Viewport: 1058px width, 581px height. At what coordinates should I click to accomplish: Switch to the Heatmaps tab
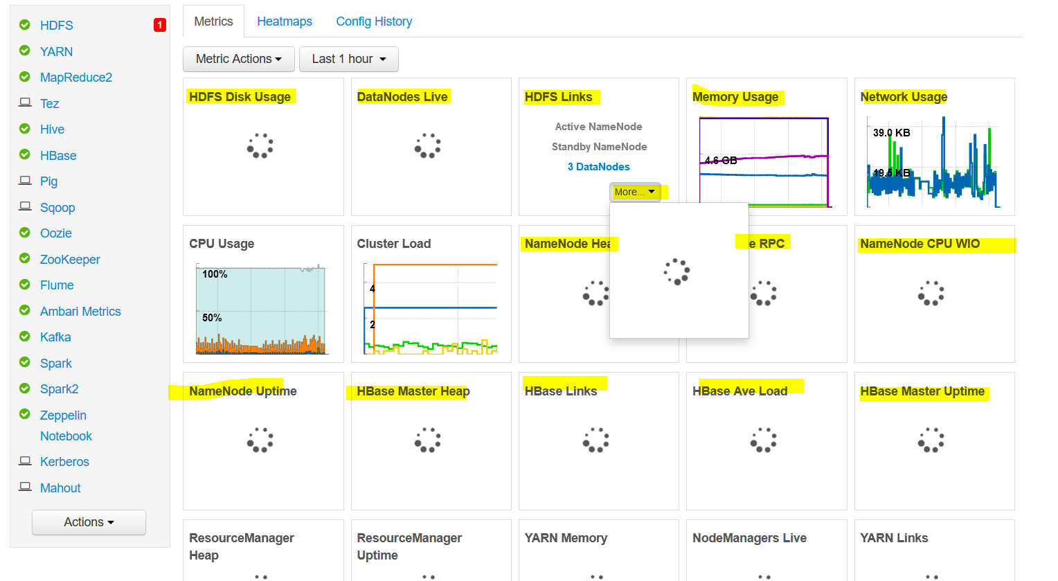(285, 21)
